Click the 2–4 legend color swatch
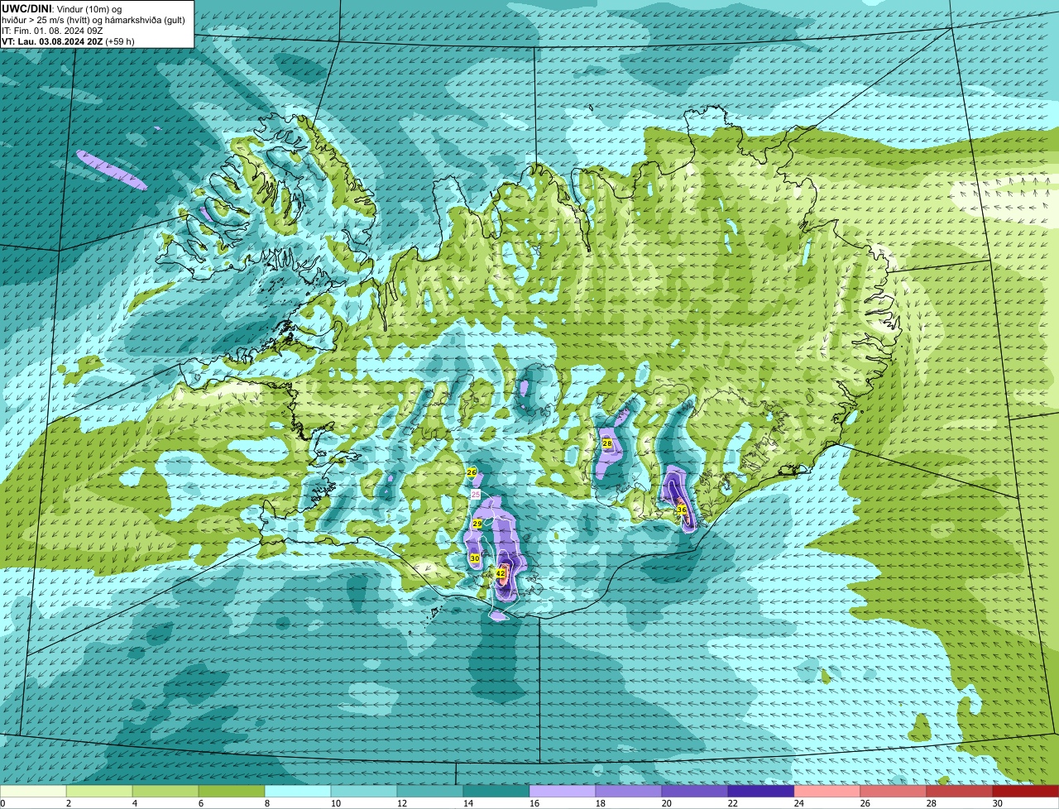 coord(99,791)
